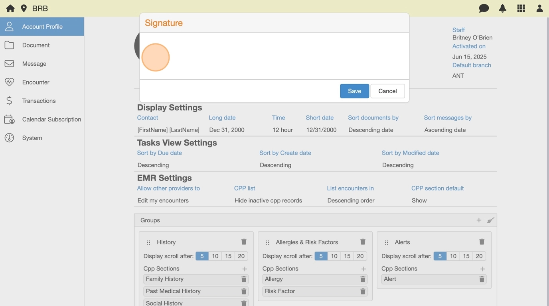Image resolution: width=549 pixels, height=306 pixels.
Task: Click the clear brush icon in Groups
Action: pos(490,220)
